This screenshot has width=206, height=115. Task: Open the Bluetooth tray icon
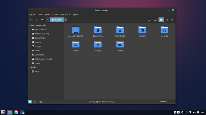point(186,112)
